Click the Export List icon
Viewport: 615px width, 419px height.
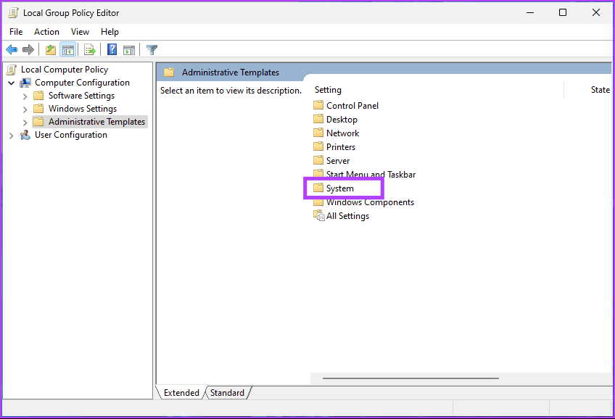(88, 49)
